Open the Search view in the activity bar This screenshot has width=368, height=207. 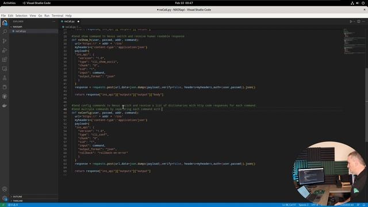(5, 32)
